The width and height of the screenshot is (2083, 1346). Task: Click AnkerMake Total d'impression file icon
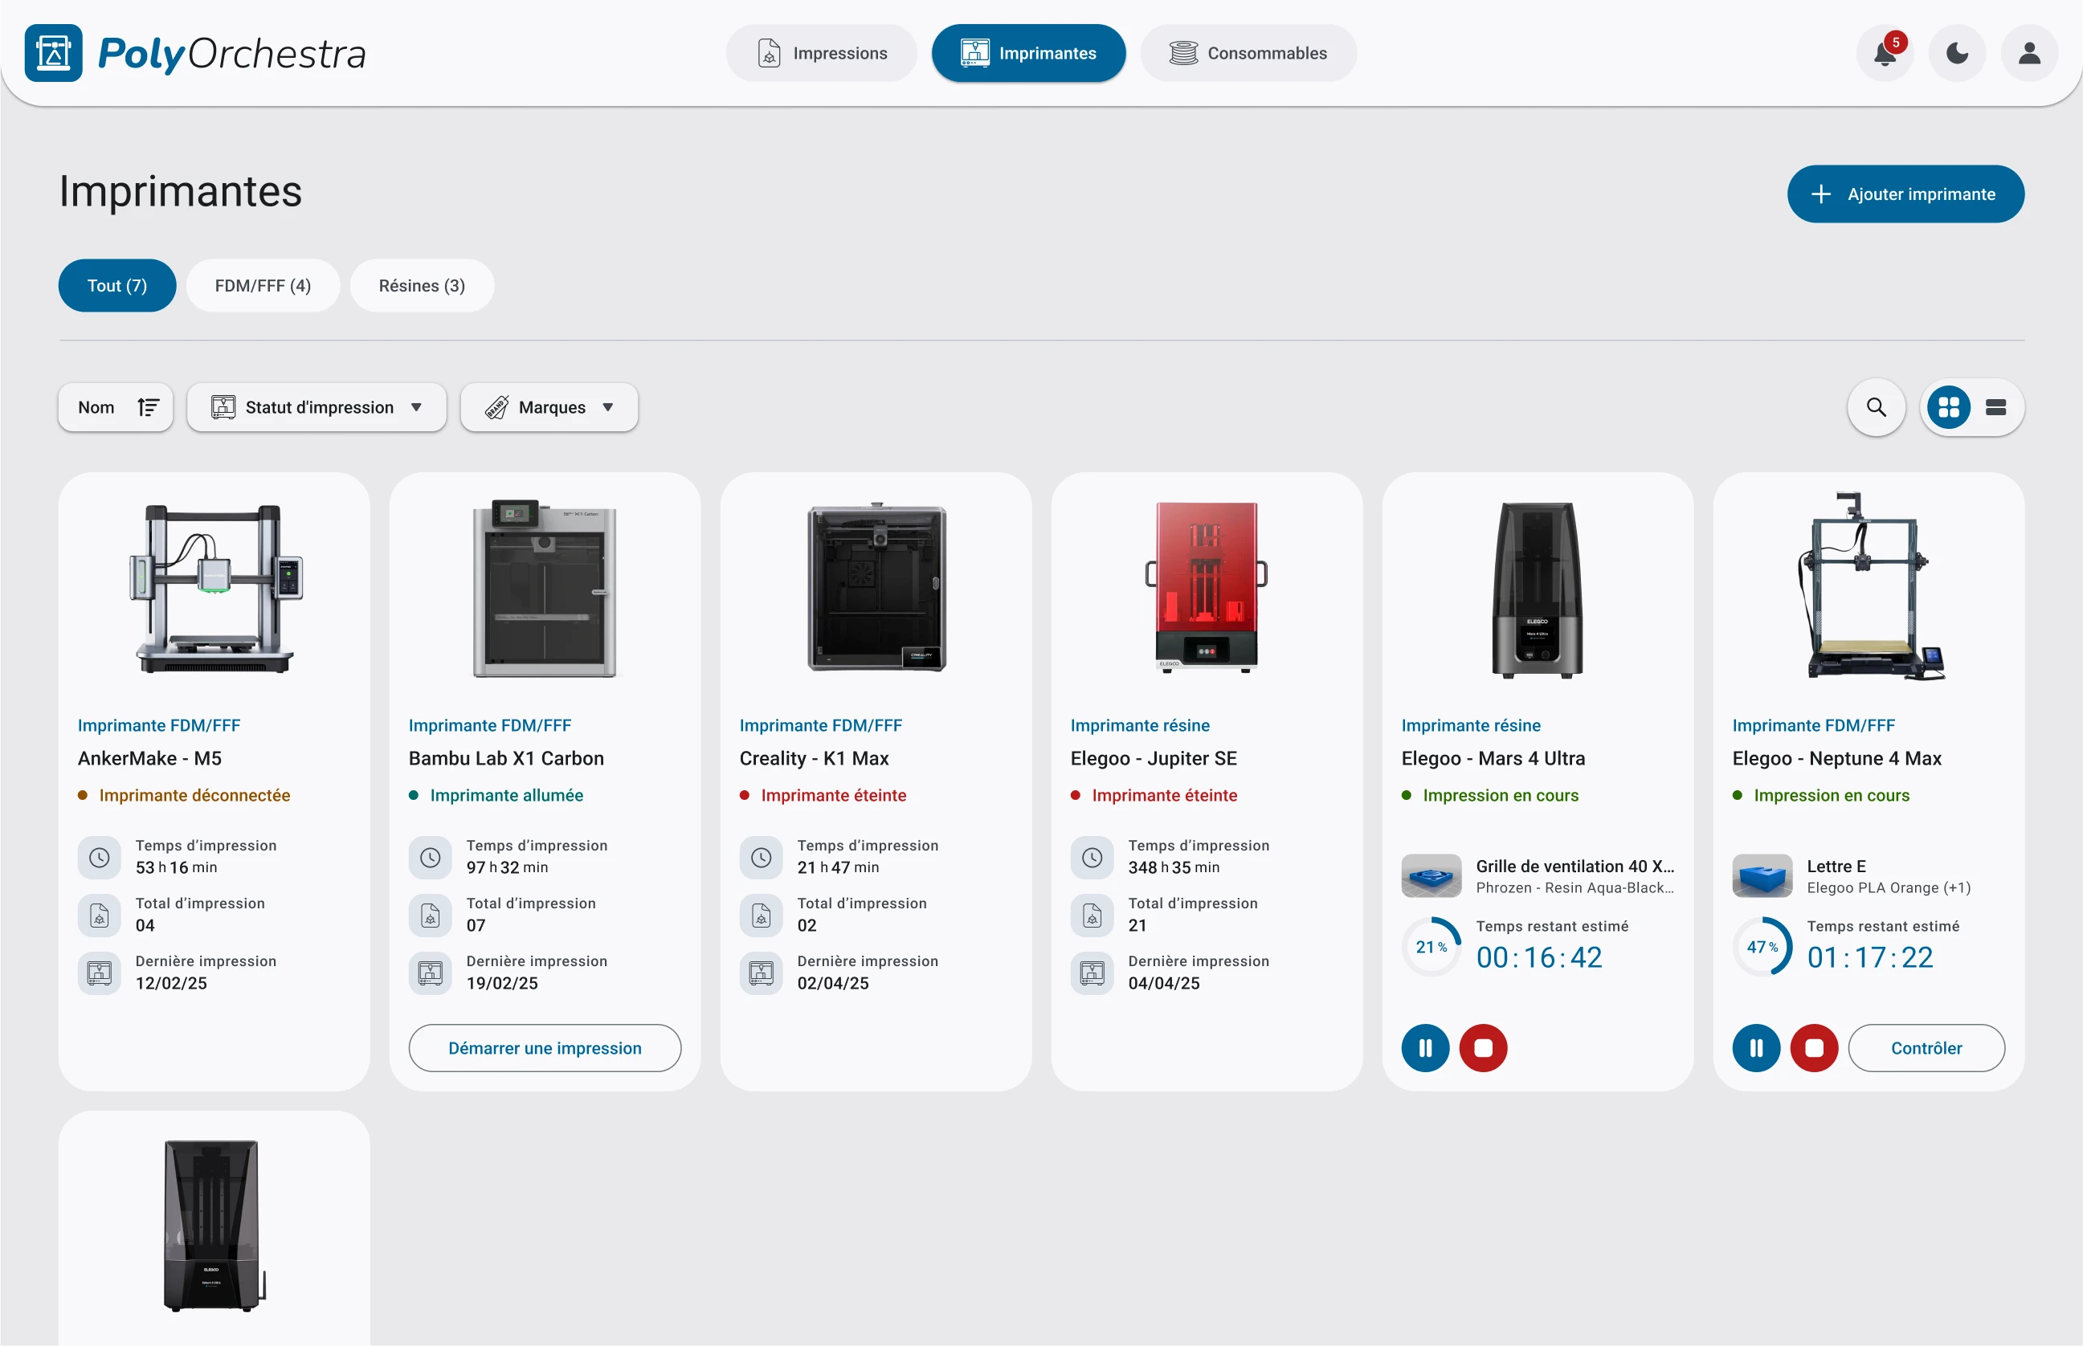pos(100,915)
